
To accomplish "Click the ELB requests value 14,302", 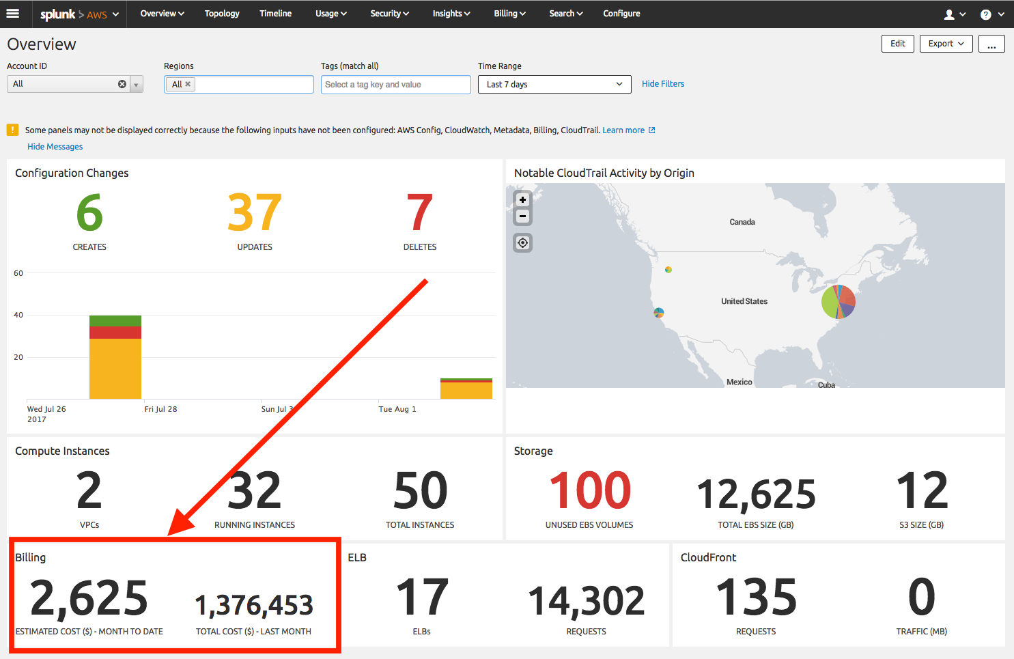I will [587, 601].
